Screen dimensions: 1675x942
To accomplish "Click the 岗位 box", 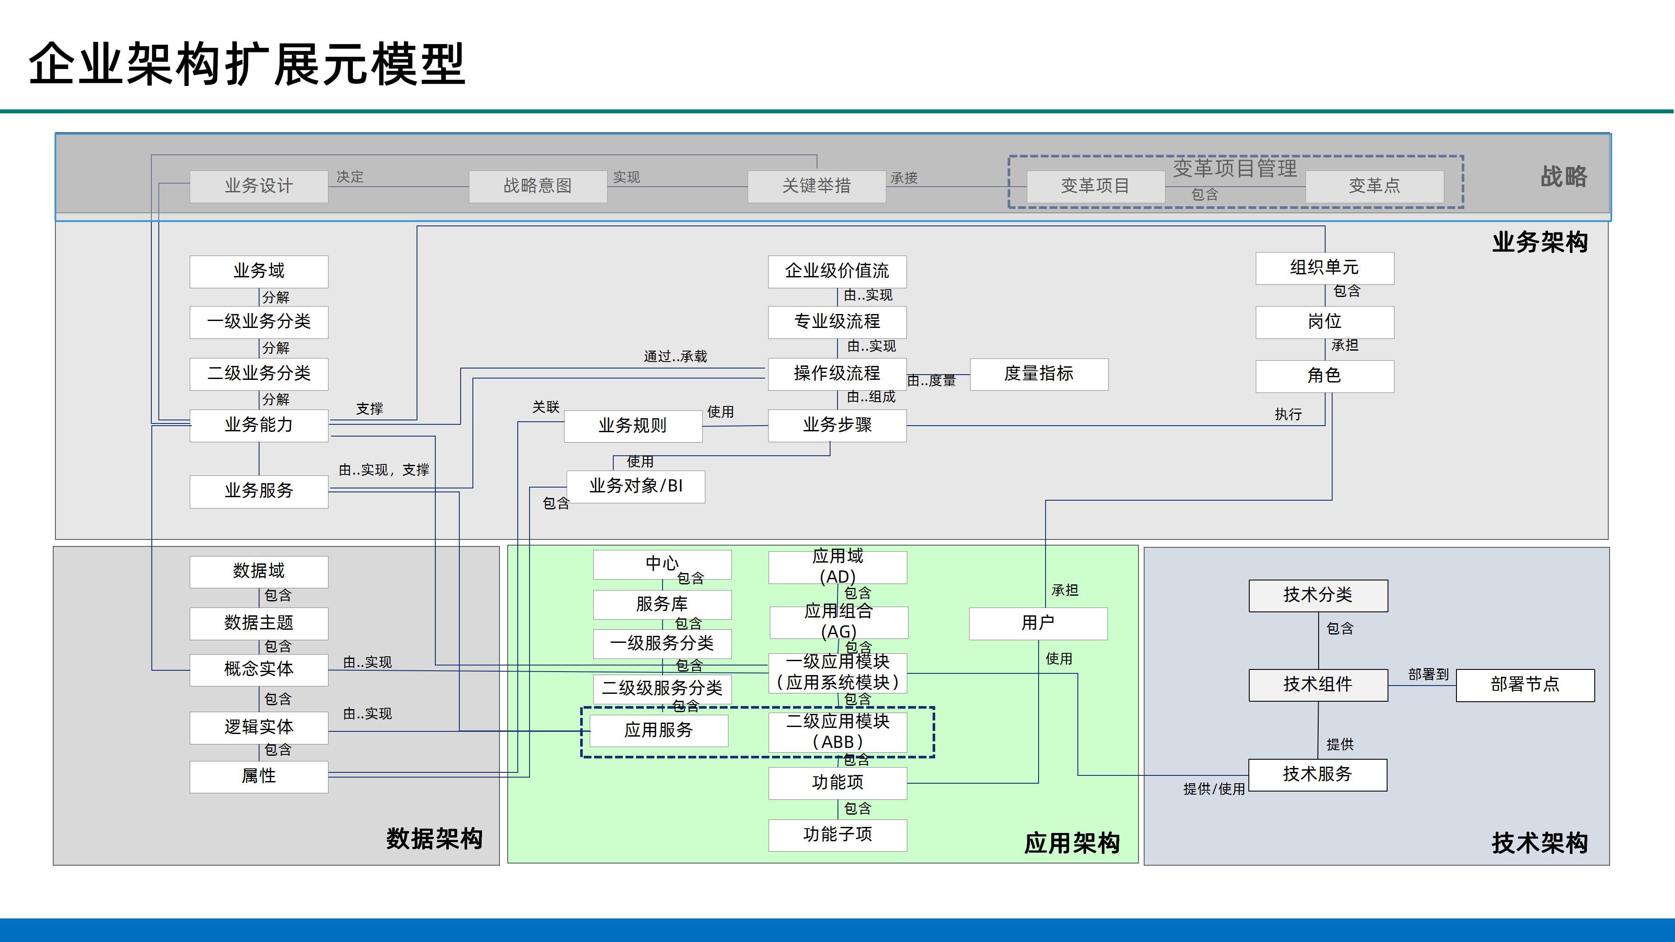I will point(1325,322).
